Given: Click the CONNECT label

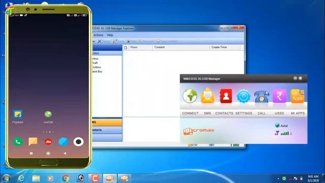Looking at the screenshot, I should click(190, 113).
